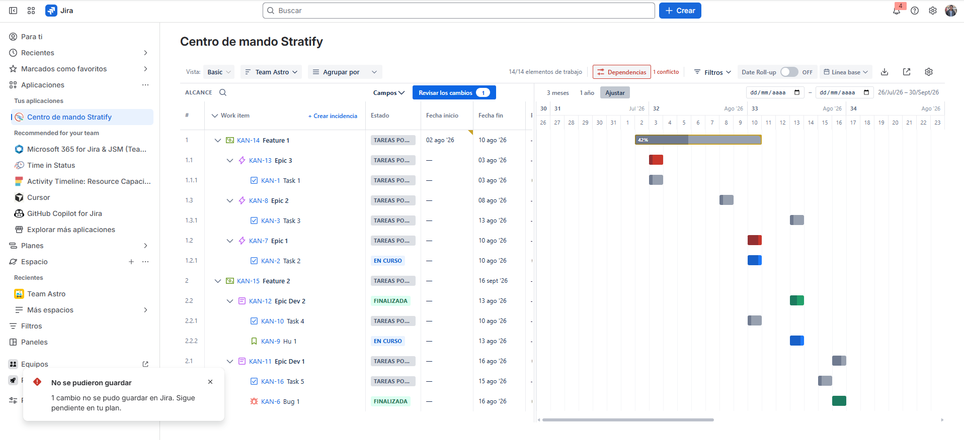The height and width of the screenshot is (440, 964).
Task: Close the 'No se pudieron guardar' notification
Action: pos(210,382)
